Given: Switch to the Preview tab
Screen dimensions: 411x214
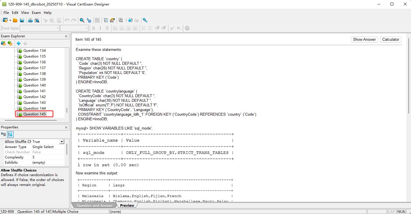Looking at the screenshot, I should [x=127, y=205].
